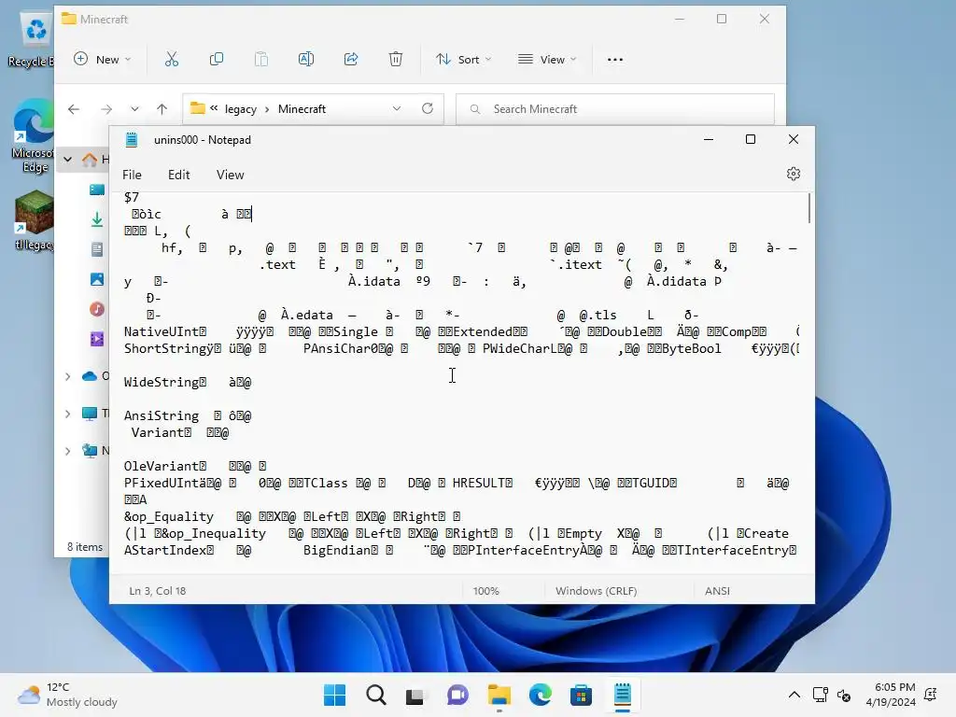Open the File menu in Notepad
This screenshot has height=717, width=956.
coord(132,175)
